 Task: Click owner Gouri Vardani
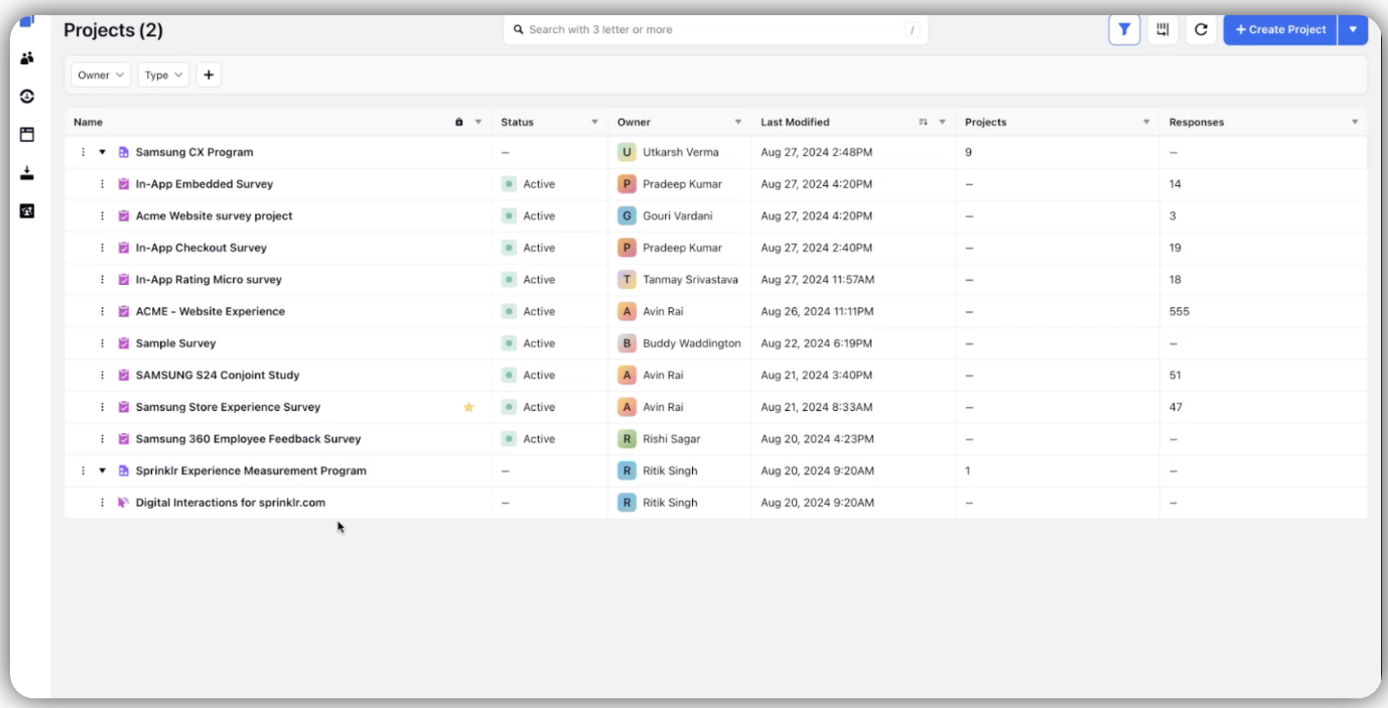pos(677,216)
